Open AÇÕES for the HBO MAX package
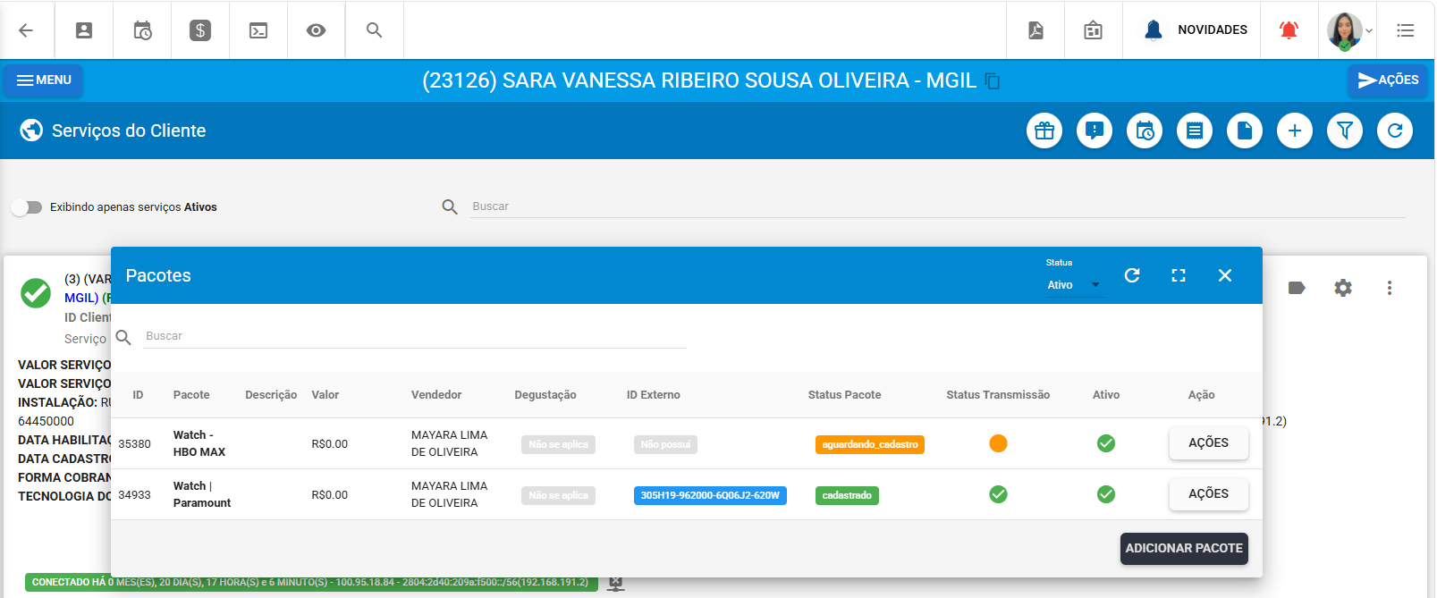The image size is (1437, 598). pos(1208,443)
